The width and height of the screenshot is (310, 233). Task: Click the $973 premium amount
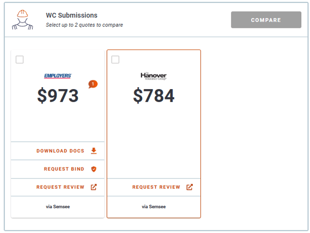point(58,96)
